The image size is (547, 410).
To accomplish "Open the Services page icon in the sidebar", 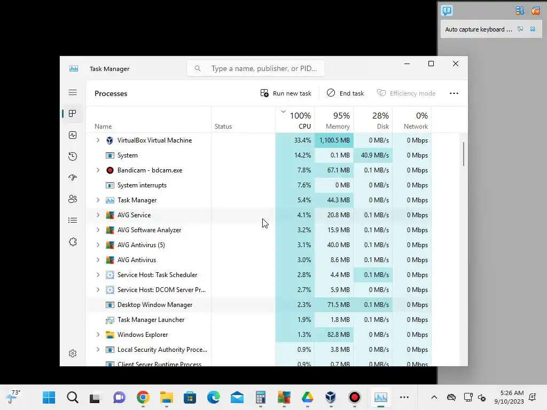I will point(73,242).
